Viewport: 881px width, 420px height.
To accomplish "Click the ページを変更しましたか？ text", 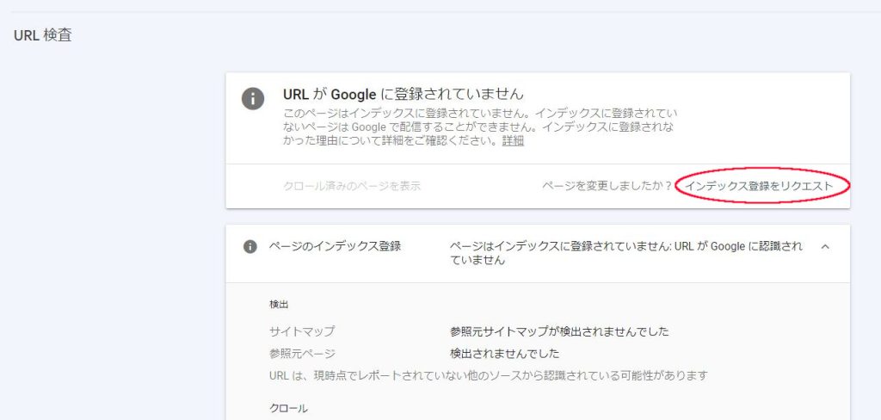I will 607,186.
